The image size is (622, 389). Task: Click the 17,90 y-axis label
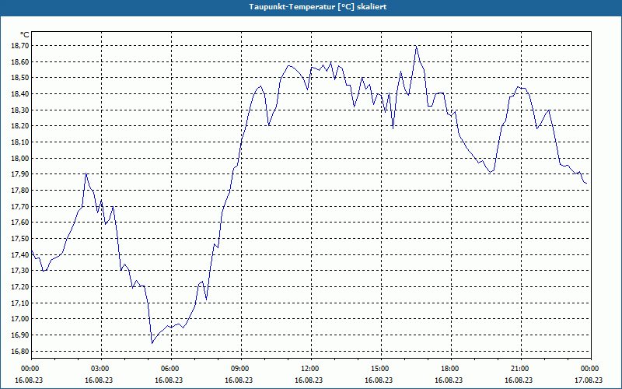point(20,174)
